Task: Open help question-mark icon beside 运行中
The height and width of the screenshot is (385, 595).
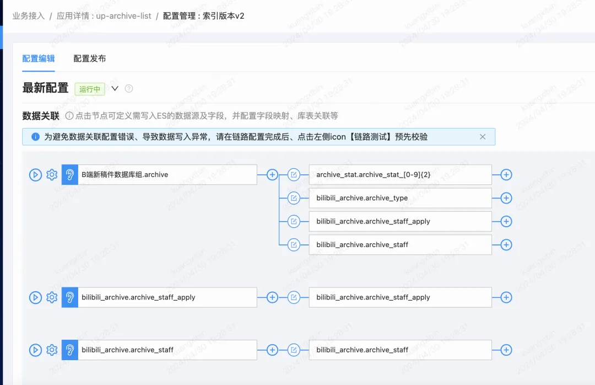Action: tap(129, 89)
